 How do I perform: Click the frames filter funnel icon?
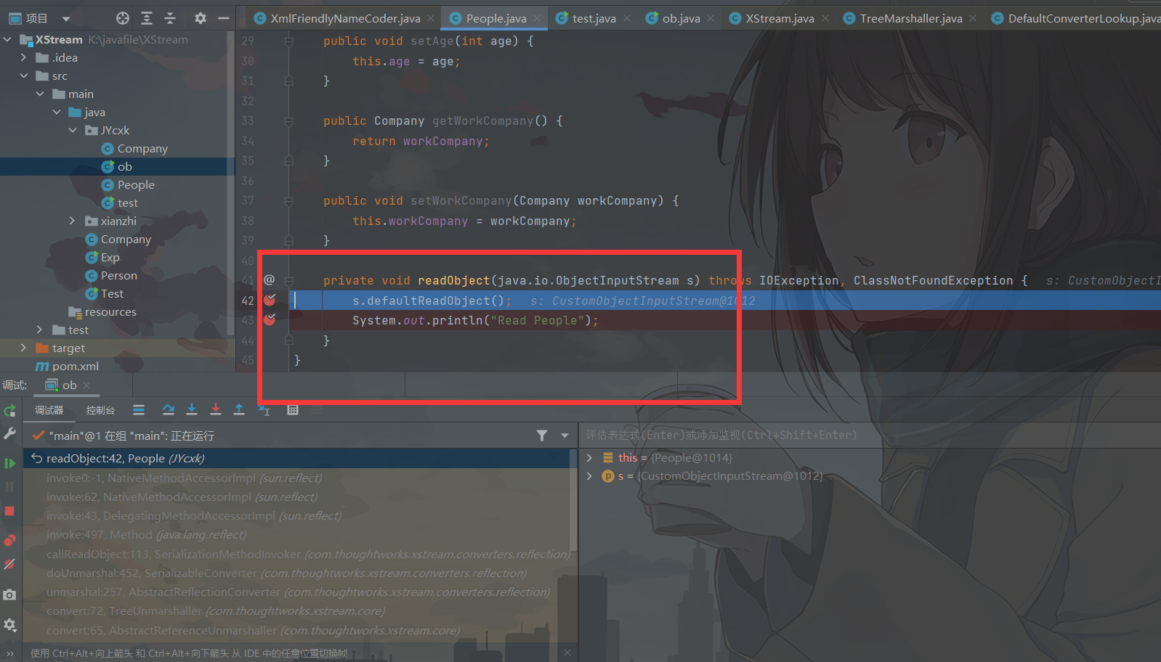click(x=542, y=436)
